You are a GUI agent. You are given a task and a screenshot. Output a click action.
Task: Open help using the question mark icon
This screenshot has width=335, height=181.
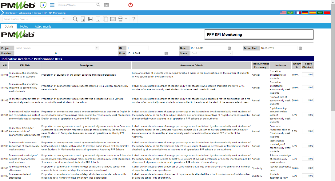pyautogui.click(x=134, y=19)
